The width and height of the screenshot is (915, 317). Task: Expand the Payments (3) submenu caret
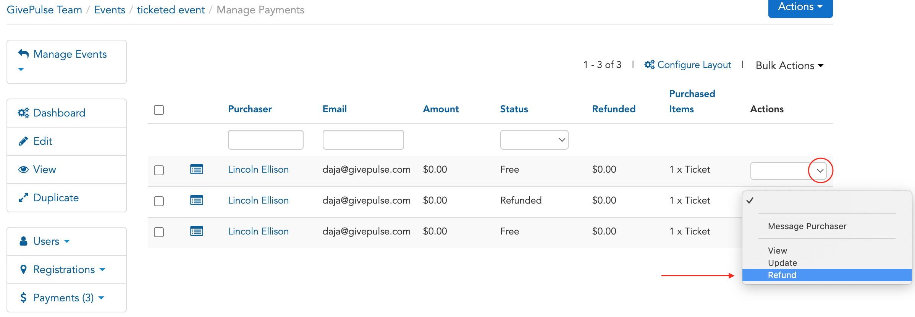[x=101, y=298]
